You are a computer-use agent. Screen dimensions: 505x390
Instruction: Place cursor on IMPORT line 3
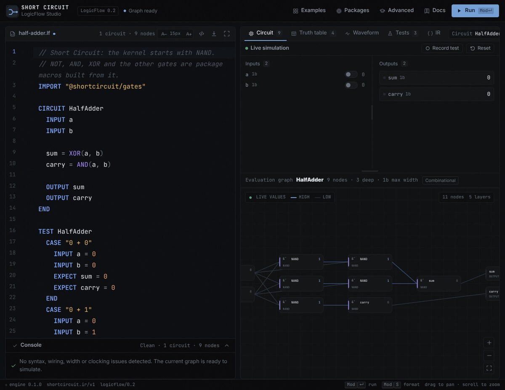[92, 87]
